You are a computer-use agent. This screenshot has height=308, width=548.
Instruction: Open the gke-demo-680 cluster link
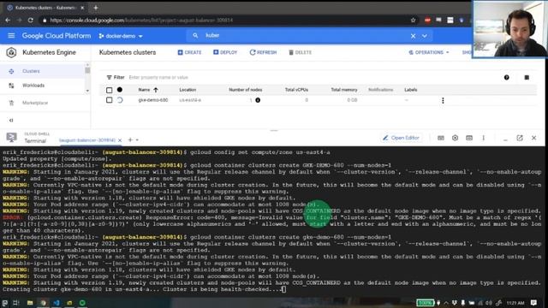click(x=153, y=100)
